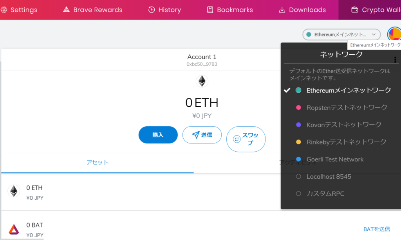
Task: Click カスタムRPC network label
Action: pos(325,193)
